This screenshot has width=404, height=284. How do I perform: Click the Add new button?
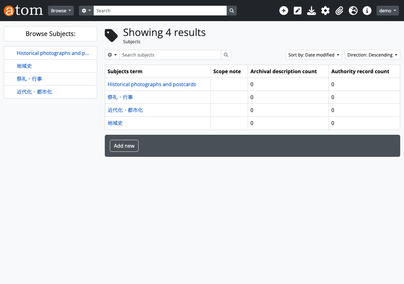(124, 146)
